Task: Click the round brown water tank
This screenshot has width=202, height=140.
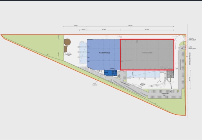Action: point(68,42)
